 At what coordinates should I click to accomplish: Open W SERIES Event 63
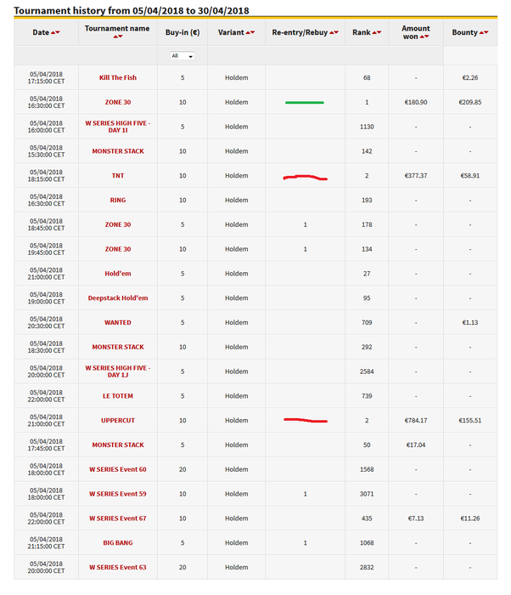tap(118, 567)
